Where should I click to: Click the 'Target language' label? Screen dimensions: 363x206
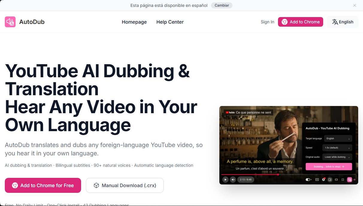coord(314,139)
